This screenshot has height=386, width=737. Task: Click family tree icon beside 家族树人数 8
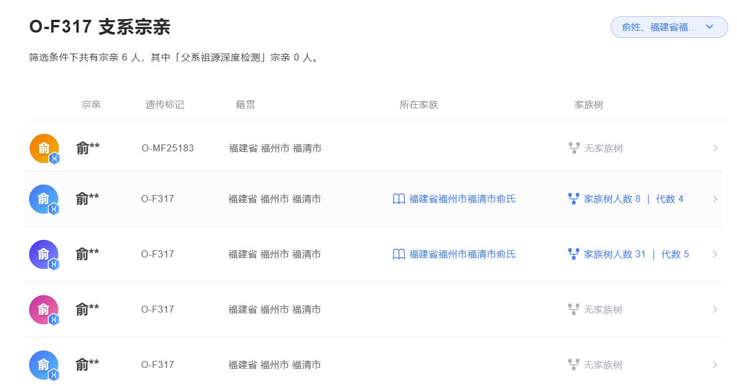(573, 199)
